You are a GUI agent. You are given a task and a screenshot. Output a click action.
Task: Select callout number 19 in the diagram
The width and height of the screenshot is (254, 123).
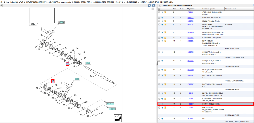click(91, 76)
